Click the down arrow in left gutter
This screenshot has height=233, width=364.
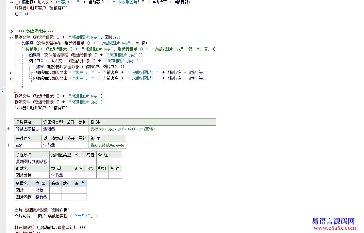coord(3,90)
